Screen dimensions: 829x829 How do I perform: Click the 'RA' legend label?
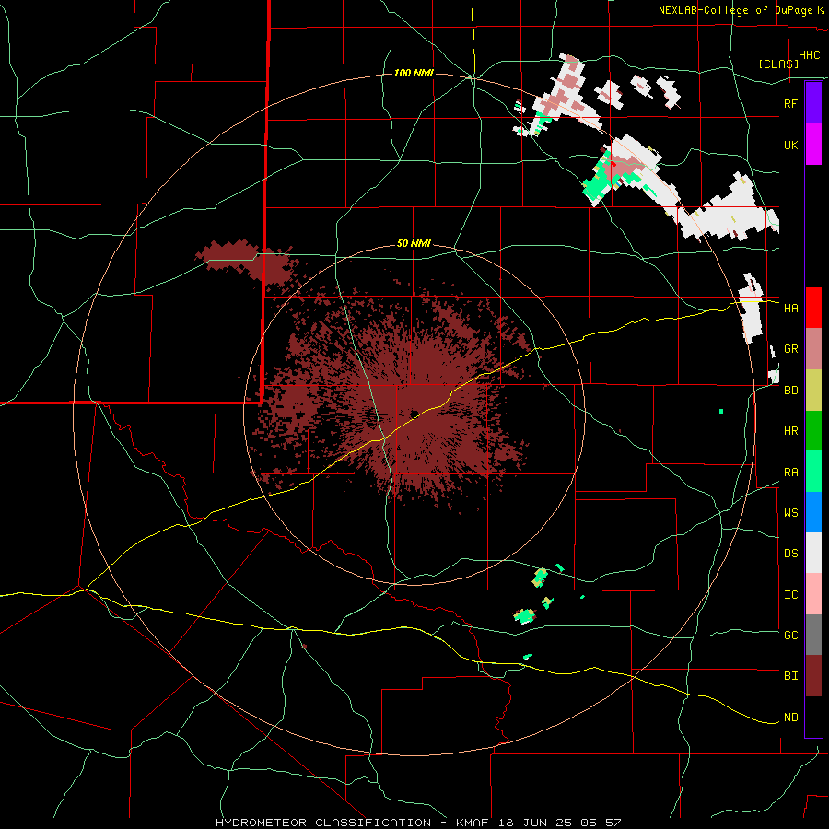pos(790,473)
